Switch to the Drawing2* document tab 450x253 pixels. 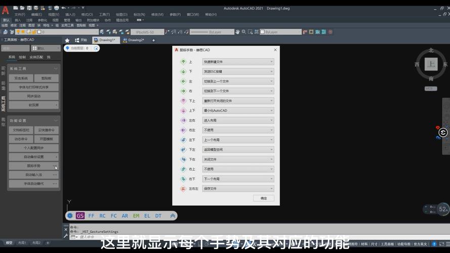pyautogui.click(x=134, y=40)
